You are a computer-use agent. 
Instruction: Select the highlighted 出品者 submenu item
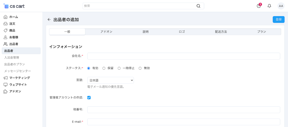click(x=21, y=51)
